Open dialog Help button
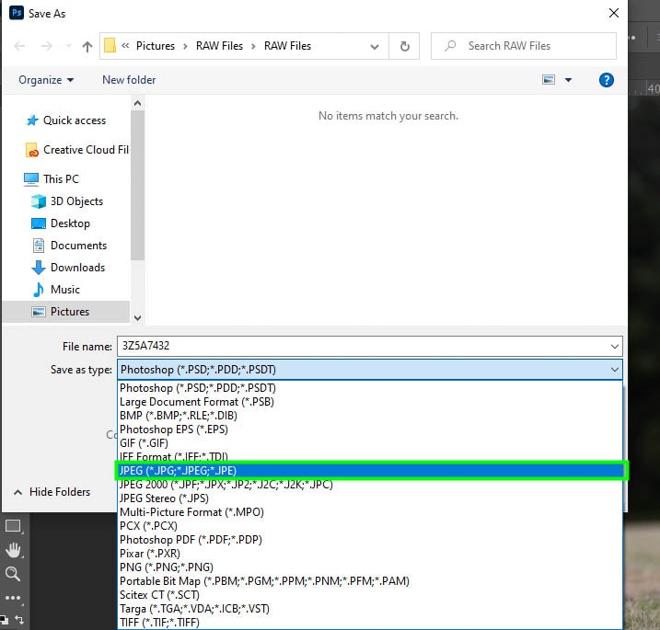The image size is (660, 630). tap(606, 80)
